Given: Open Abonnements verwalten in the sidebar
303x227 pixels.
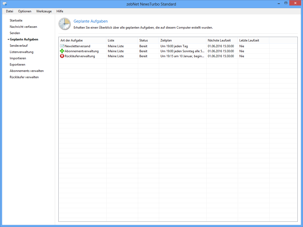Looking at the screenshot, I should coord(27,71).
